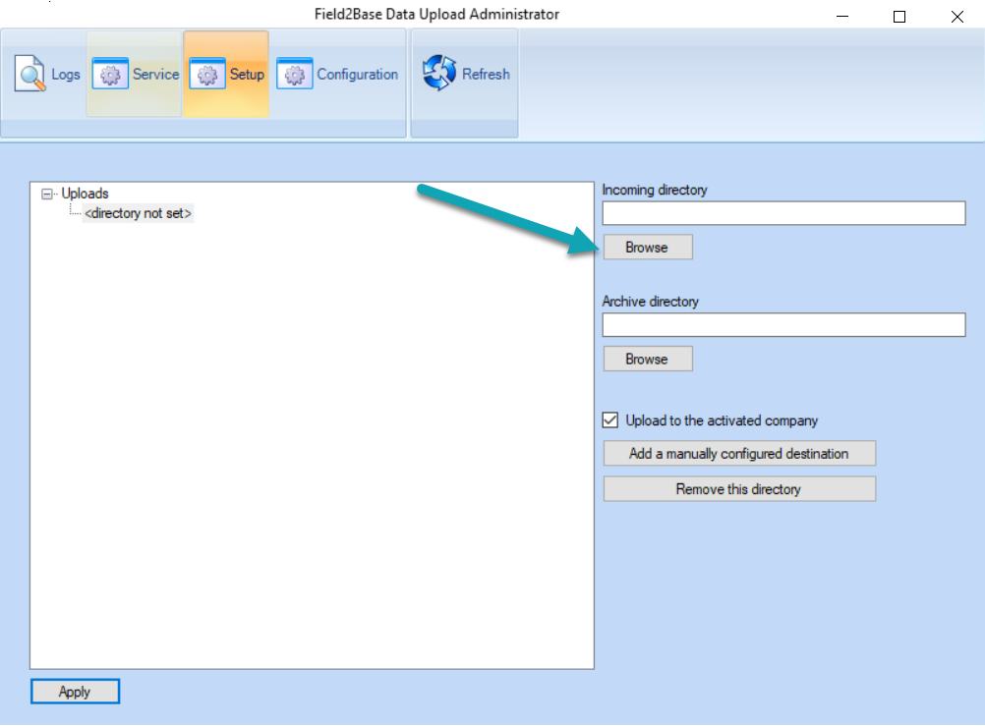The image size is (985, 726).
Task: Click the Service gear window icon
Action: coord(110,74)
